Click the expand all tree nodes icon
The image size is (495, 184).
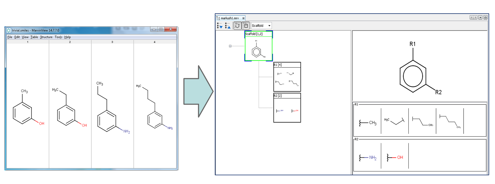[x=220, y=25]
